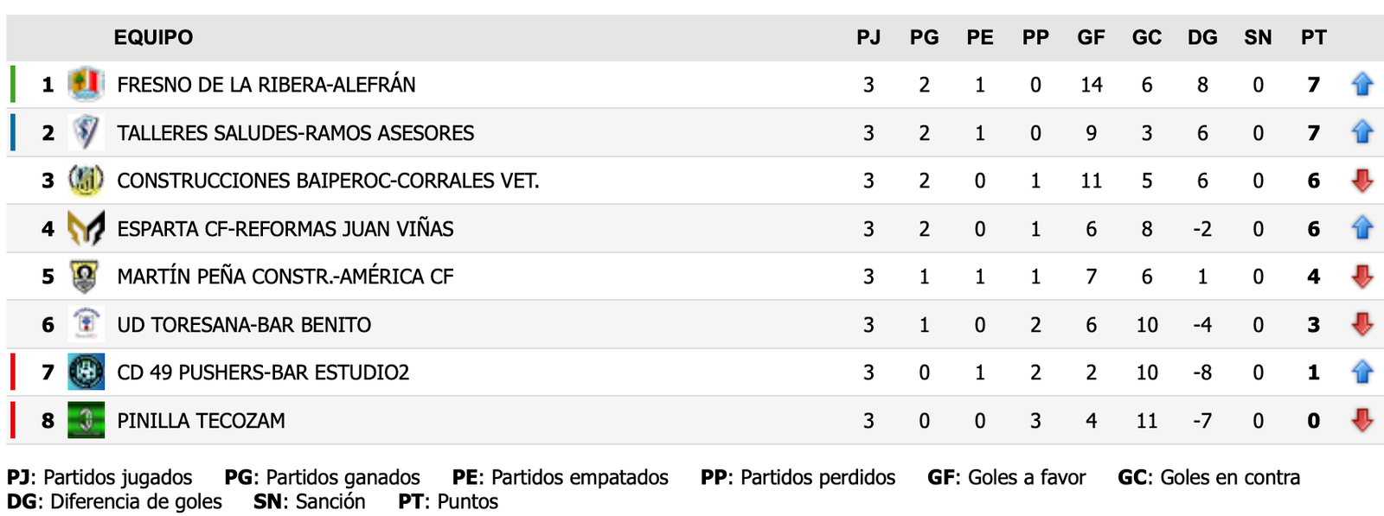Image resolution: width=1384 pixels, height=516 pixels.
Task: Click the Martín Peña Constr.-América CF crest
Action: (x=86, y=277)
